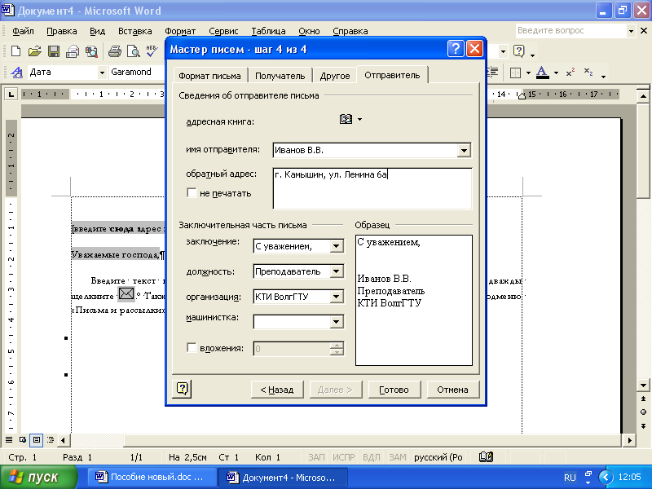Screen dimensions: 652x489
Task: Open the address book dropdown arrow
Action: tap(359, 120)
